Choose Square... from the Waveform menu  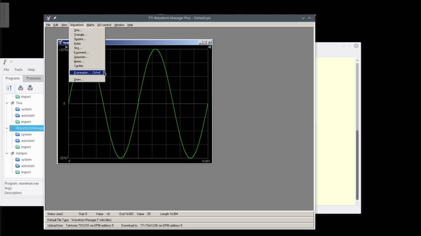(x=87, y=39)
